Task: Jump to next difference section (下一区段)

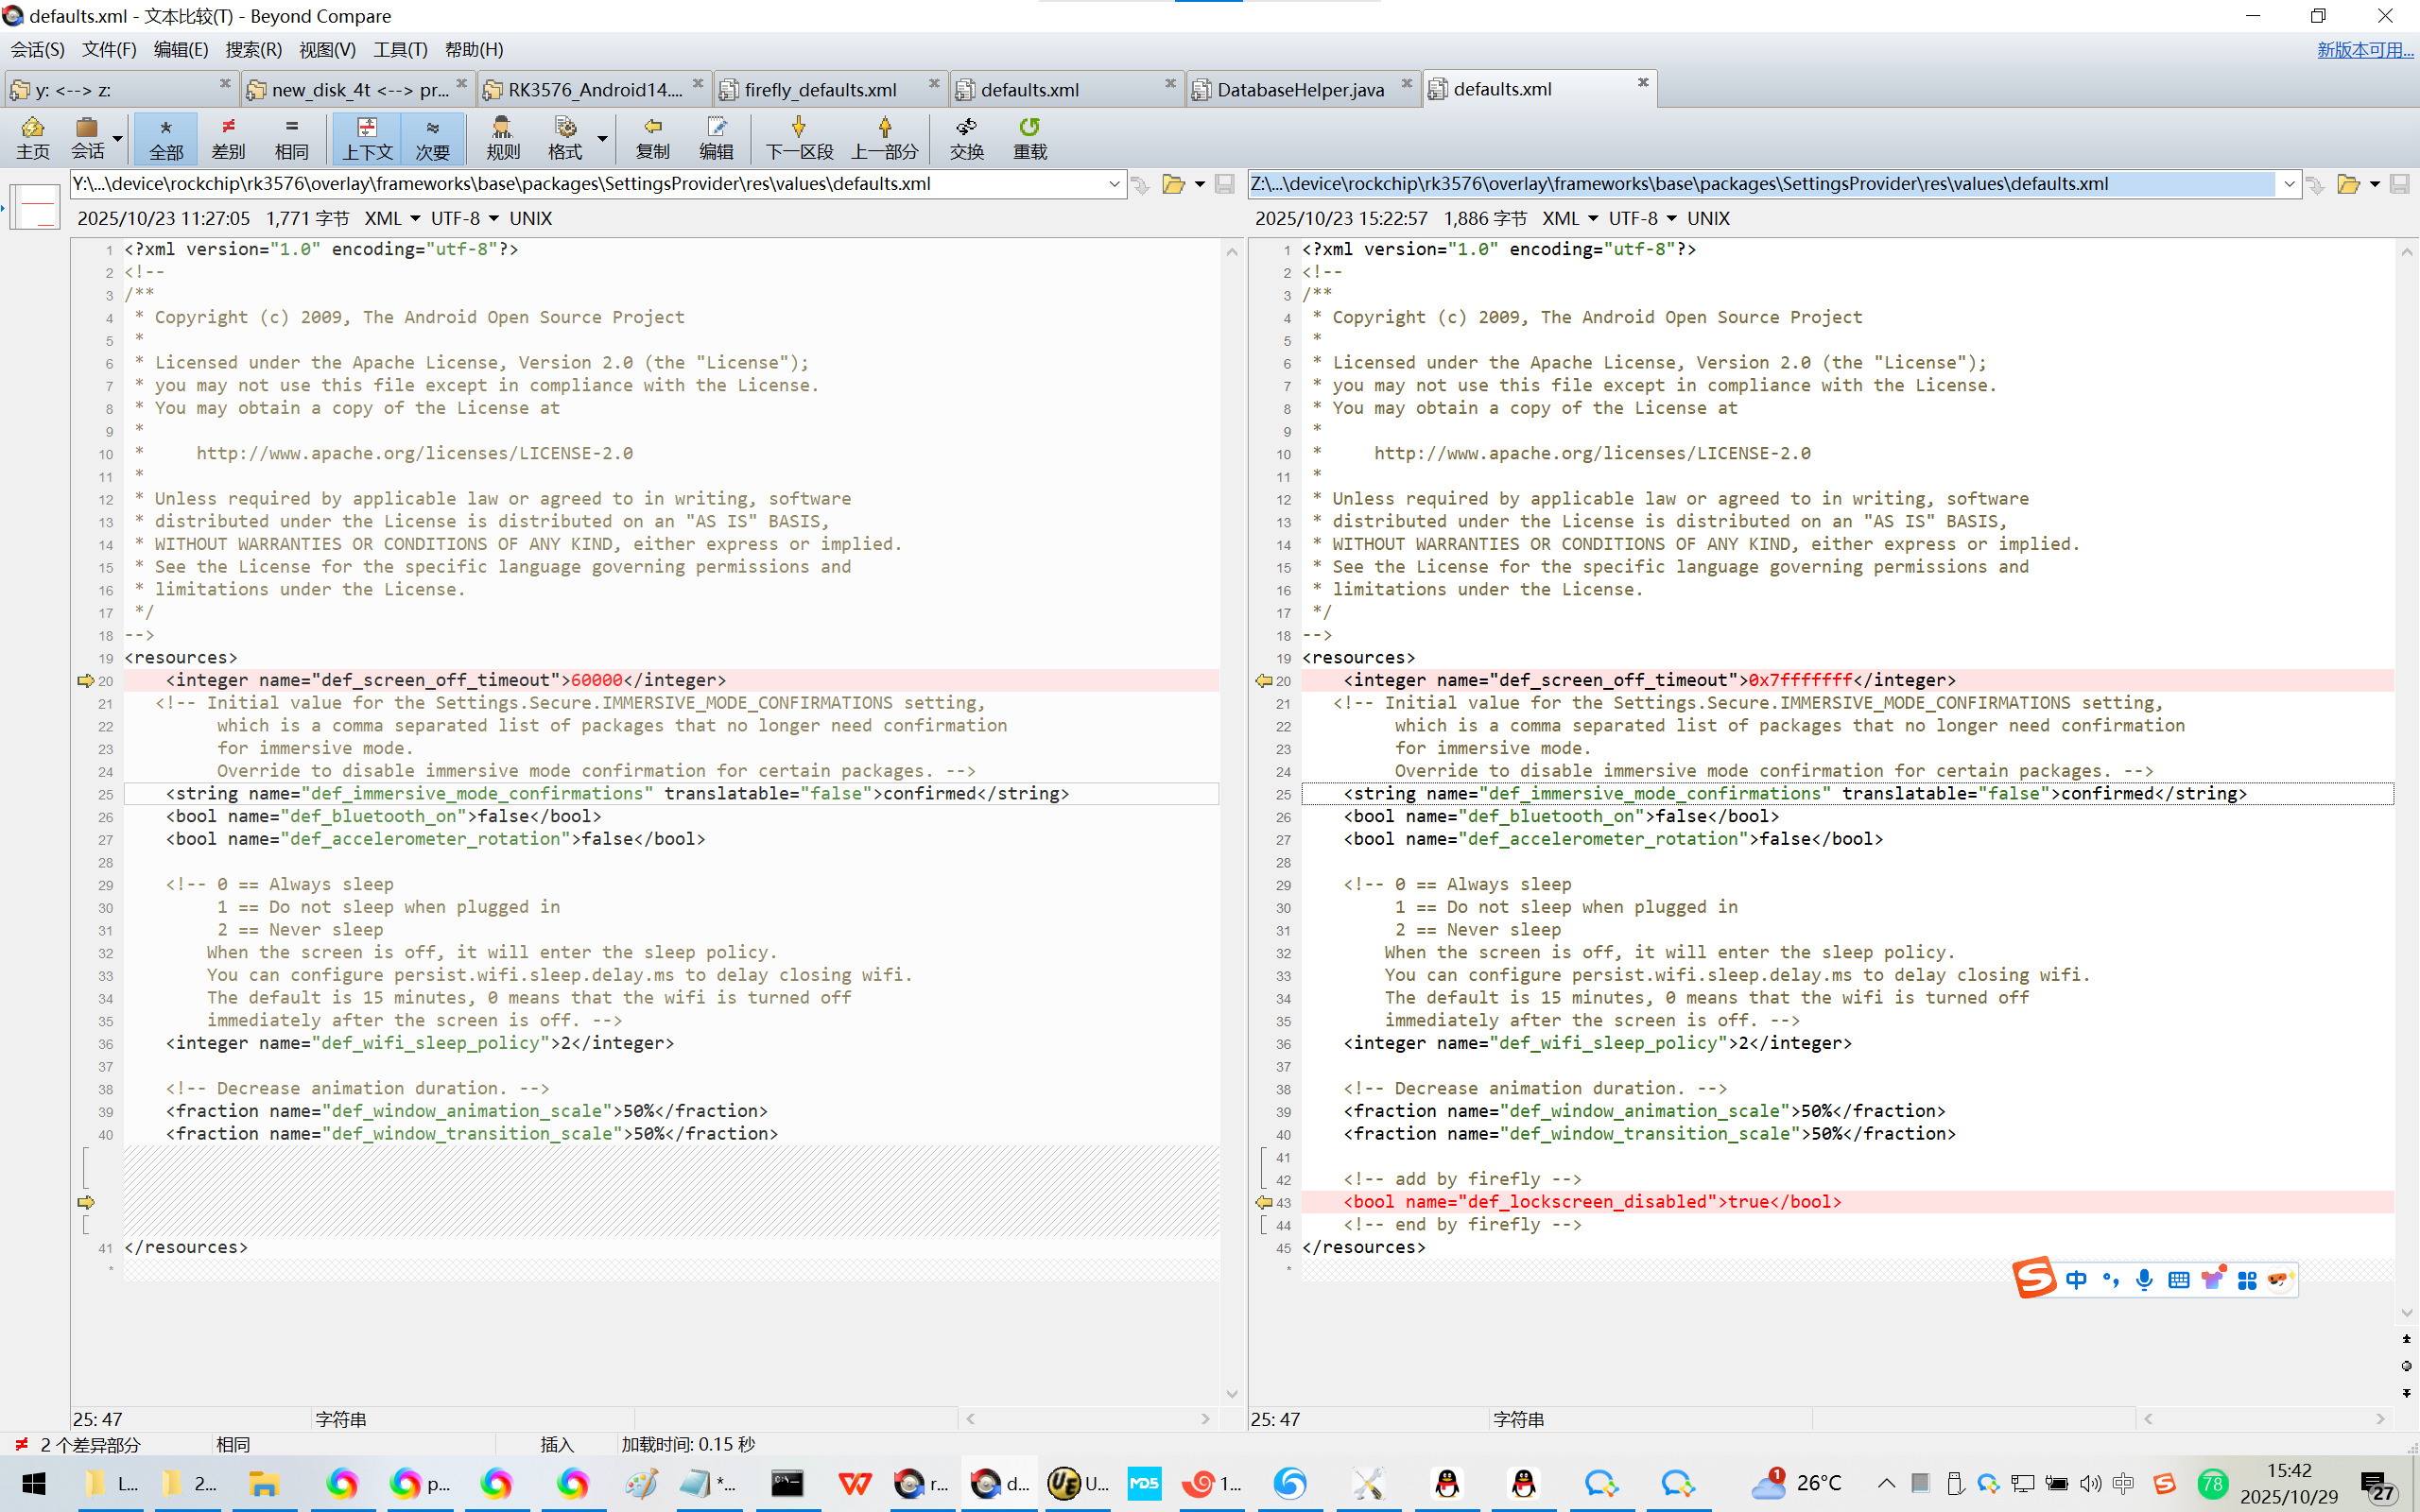Action: (798, 137)
